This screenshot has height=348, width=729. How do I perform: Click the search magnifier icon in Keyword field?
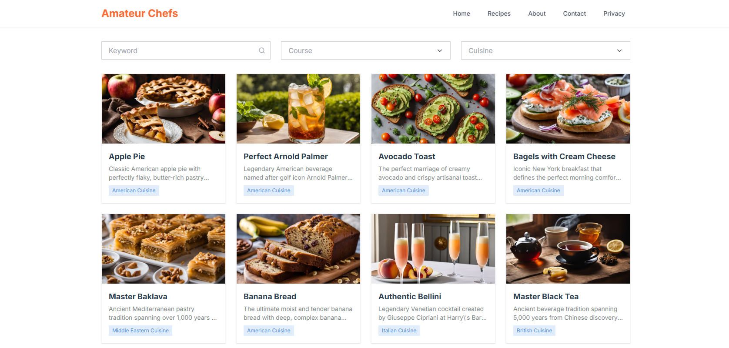coord(262,50)
